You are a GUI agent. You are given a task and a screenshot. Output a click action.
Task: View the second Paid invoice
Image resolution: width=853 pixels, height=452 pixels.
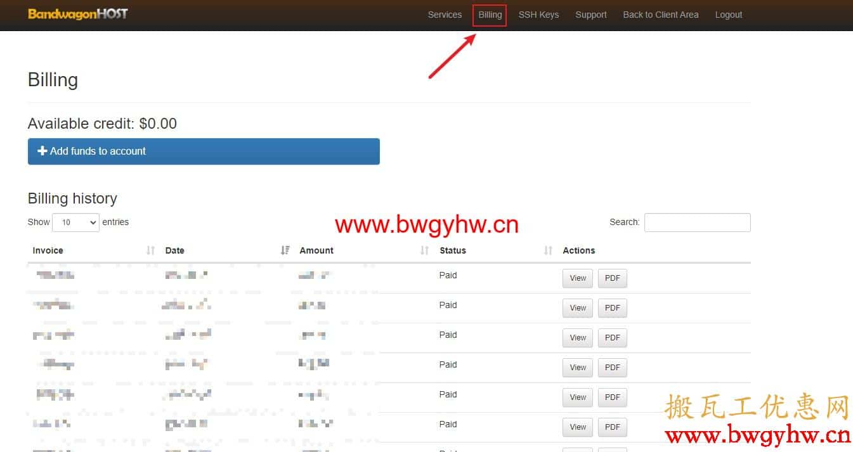point(578,308)
